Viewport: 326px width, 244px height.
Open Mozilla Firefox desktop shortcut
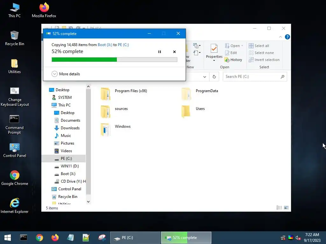coord(44,10)
